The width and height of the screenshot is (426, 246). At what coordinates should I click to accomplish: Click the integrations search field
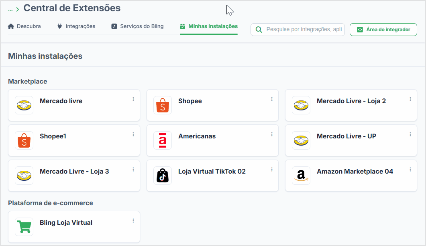[298, 30]
